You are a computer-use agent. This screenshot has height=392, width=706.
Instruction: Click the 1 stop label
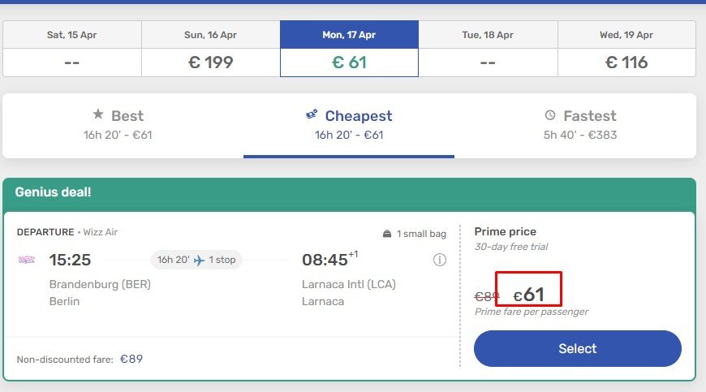(222, 260)
